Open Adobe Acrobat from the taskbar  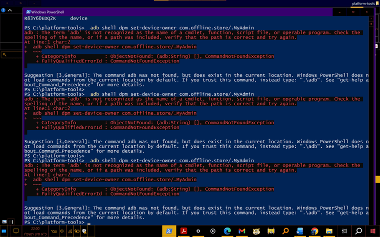click(x=183, y=231)
